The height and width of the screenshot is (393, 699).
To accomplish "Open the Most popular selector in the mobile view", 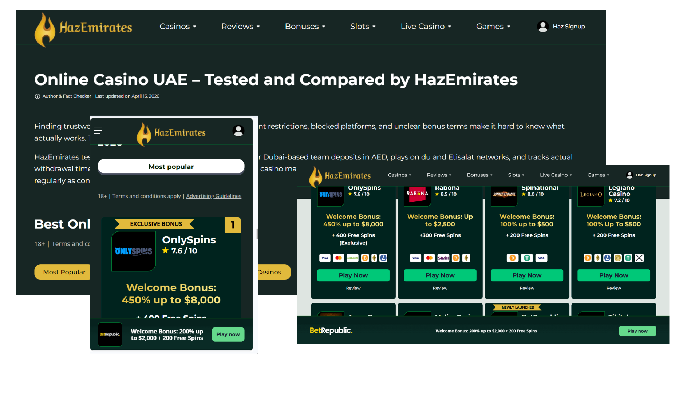I will click(x=171, y=167).
